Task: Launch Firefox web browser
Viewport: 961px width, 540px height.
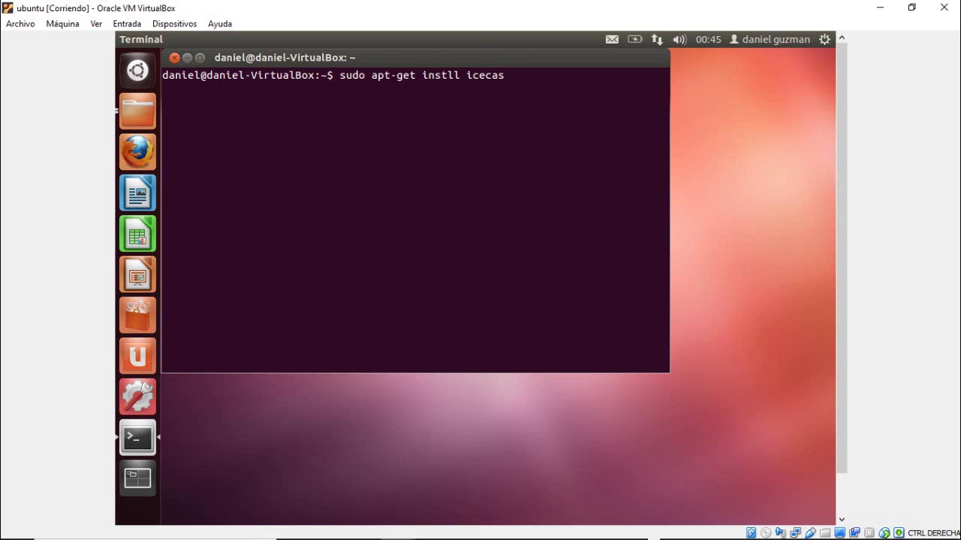Action: [137, 152]
